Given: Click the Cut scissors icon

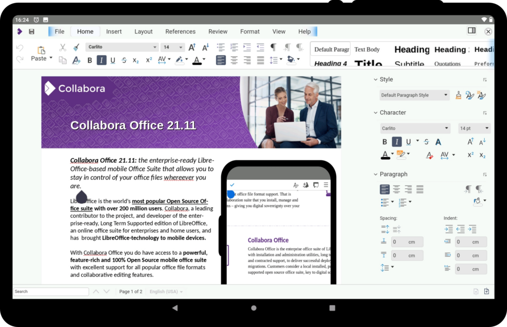Looking at the screenshot, I should tap(62, 47).
